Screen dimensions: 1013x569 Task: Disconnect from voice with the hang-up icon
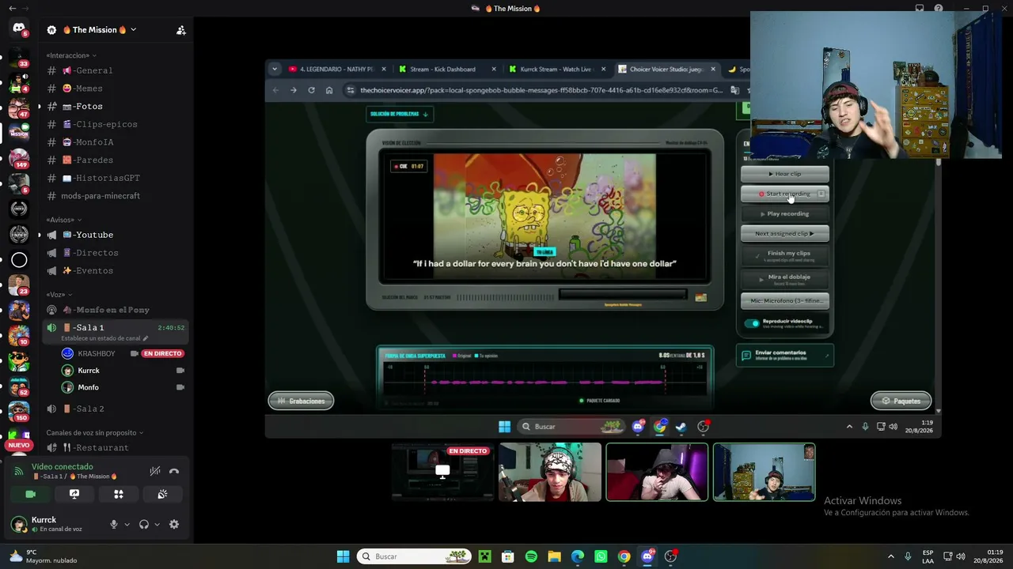point(174,471)
